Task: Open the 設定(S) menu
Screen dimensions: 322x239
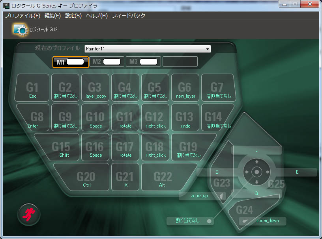Action: [73, 16]
